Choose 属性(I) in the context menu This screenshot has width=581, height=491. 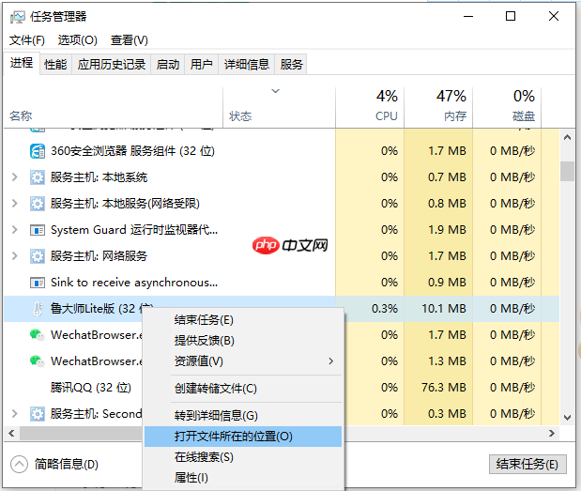[243, 478]
